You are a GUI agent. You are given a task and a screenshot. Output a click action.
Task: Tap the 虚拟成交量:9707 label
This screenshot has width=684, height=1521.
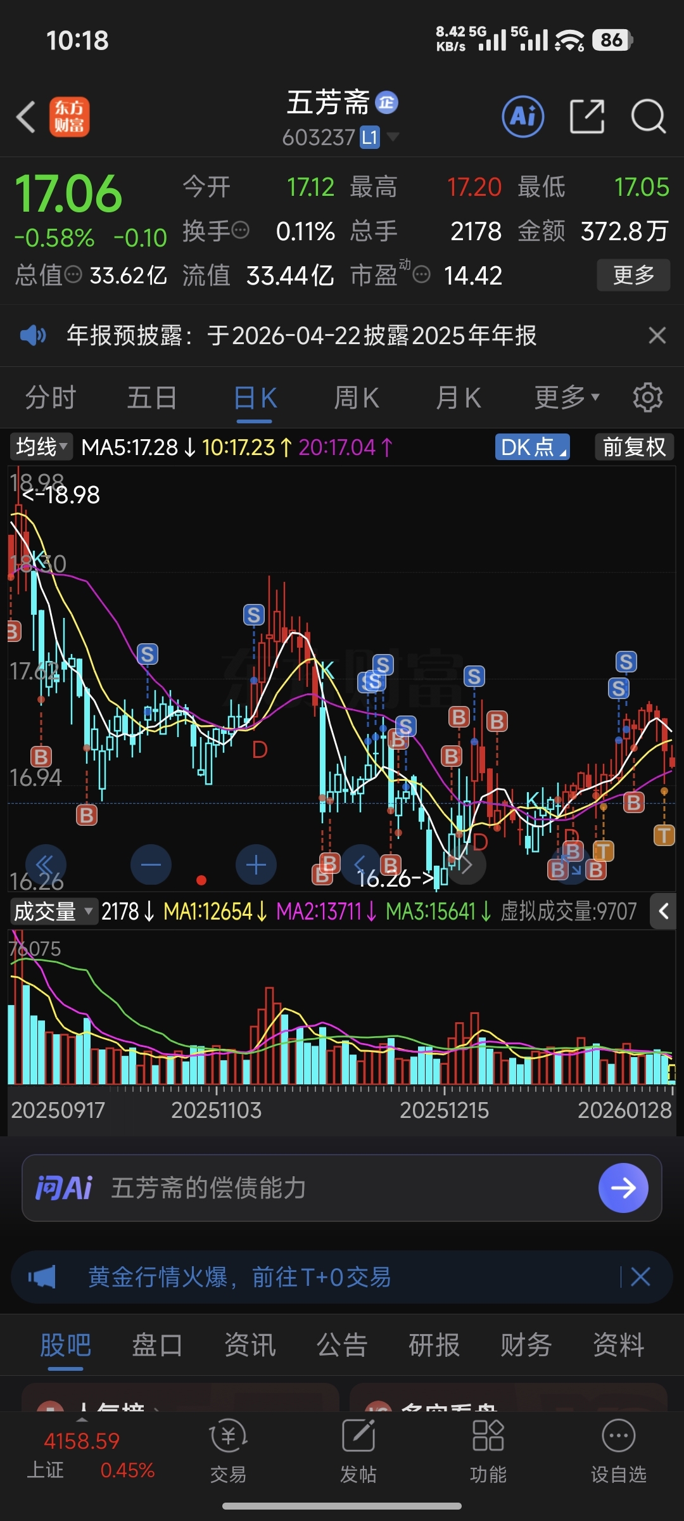(x=569, y=911)
